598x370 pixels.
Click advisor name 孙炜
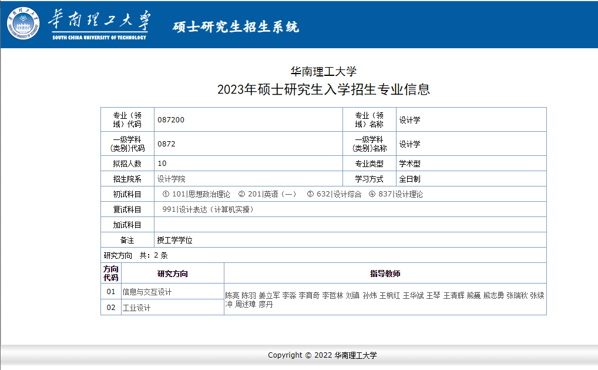[x=370, y=295]
